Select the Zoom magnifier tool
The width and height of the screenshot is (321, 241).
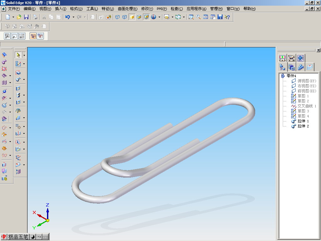coord(198,17)
